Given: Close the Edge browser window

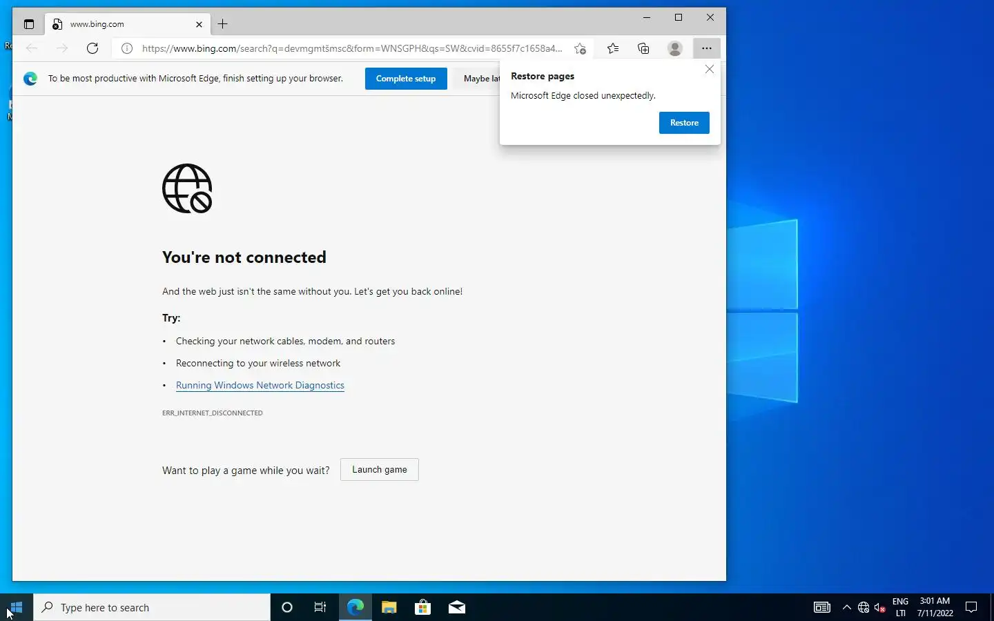Looking at the screenshot, I should [710, 17].
